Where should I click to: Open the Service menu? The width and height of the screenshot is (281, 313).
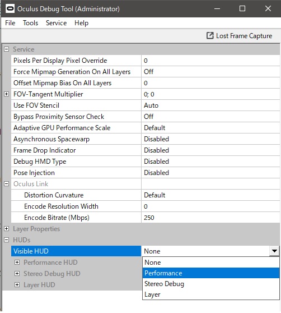(x=57, y=23)
